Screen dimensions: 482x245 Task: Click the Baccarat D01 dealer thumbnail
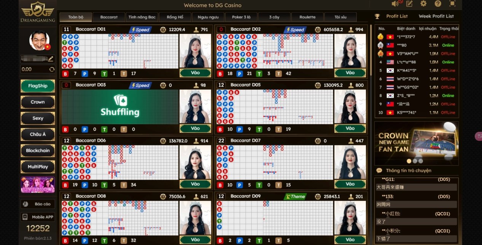[x=195, y=51]
